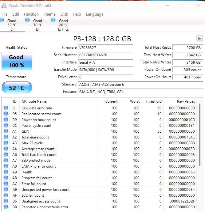Image resolution: width=205 pixels, height=212 pixels.
Task: Open the Function menu
Action: (31, 14)
